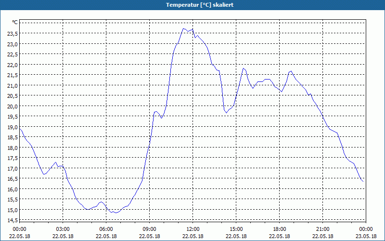Click the 21,5 y-axis label
This screenshot has width=385, height=241.
point(12,75)
